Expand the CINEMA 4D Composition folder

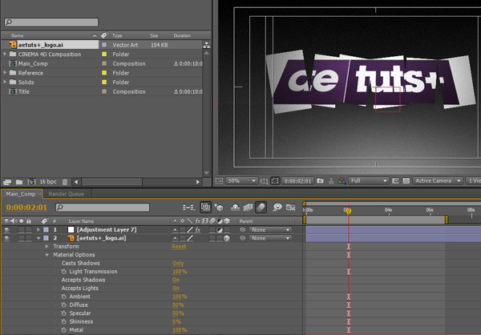[5, 54]
